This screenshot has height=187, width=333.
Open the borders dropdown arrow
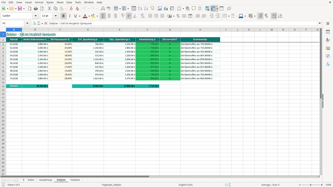228,16
